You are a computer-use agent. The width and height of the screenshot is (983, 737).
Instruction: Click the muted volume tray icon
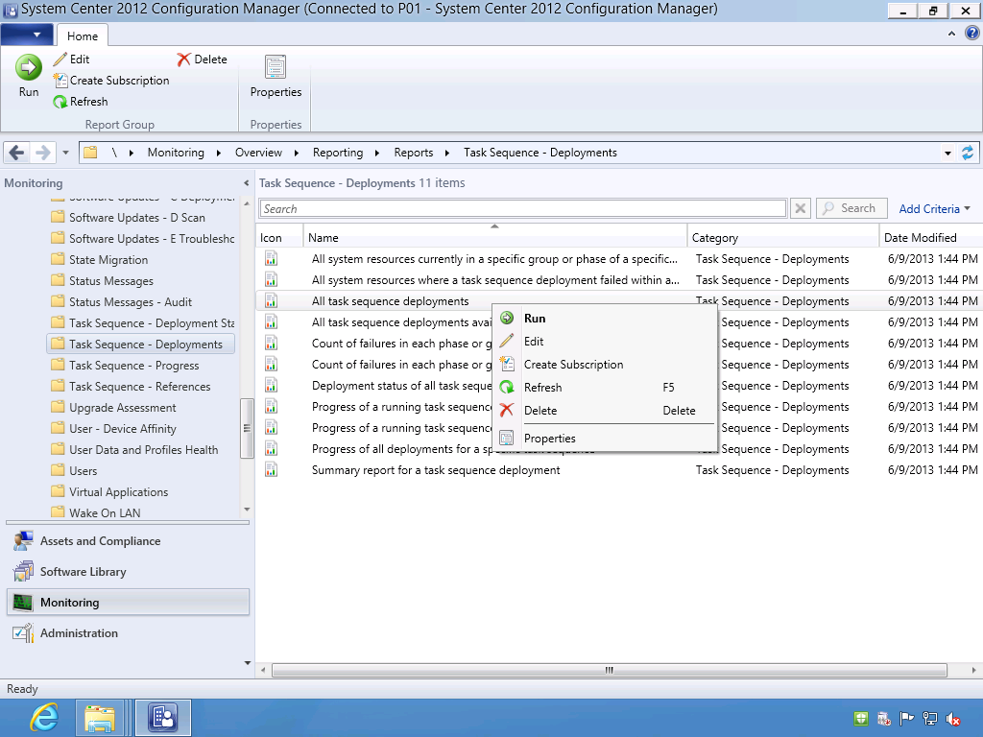[953, 720]
